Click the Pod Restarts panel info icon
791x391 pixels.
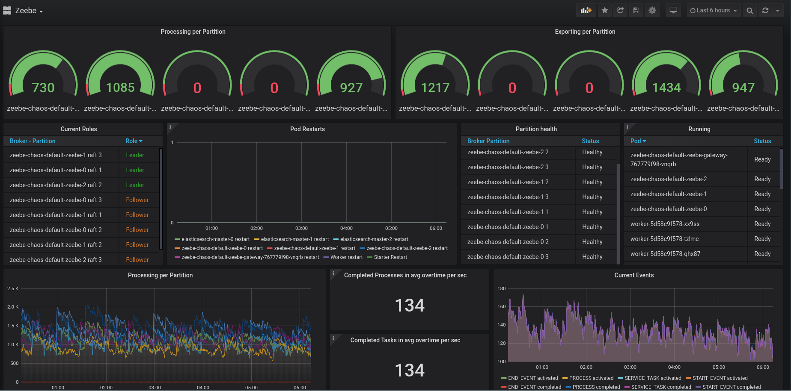[x=170, y=127]
